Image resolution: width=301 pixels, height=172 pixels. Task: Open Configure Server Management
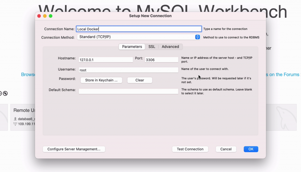[74, 149]
